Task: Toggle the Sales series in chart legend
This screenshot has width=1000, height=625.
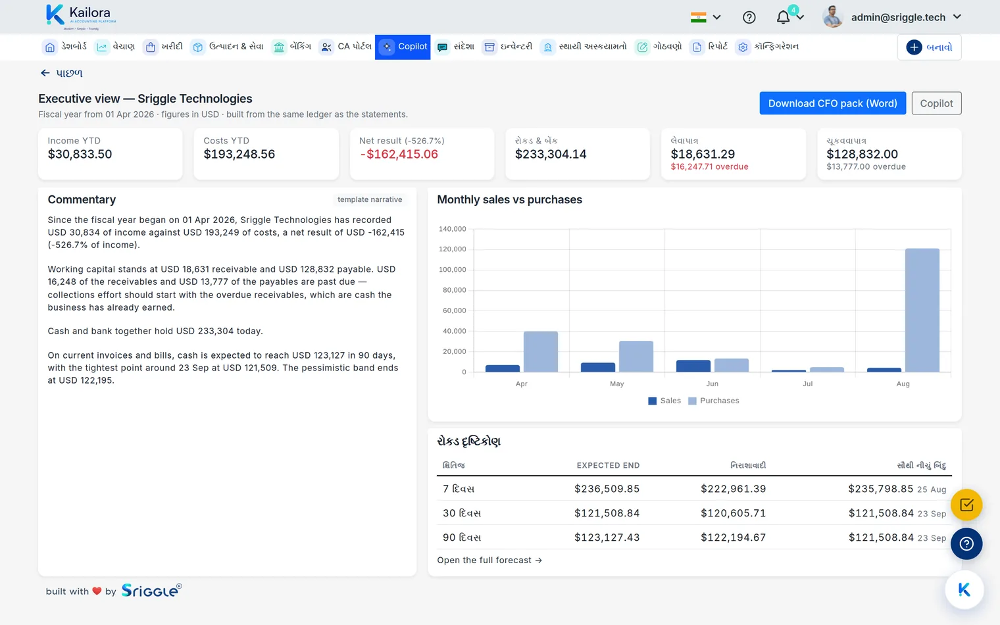Action: [x=664, y=401]
